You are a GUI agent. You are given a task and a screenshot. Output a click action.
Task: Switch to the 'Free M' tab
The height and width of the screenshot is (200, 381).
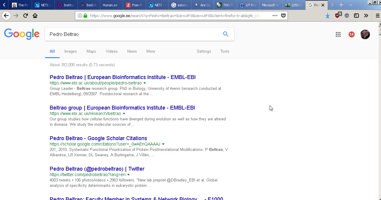[134, 5]
